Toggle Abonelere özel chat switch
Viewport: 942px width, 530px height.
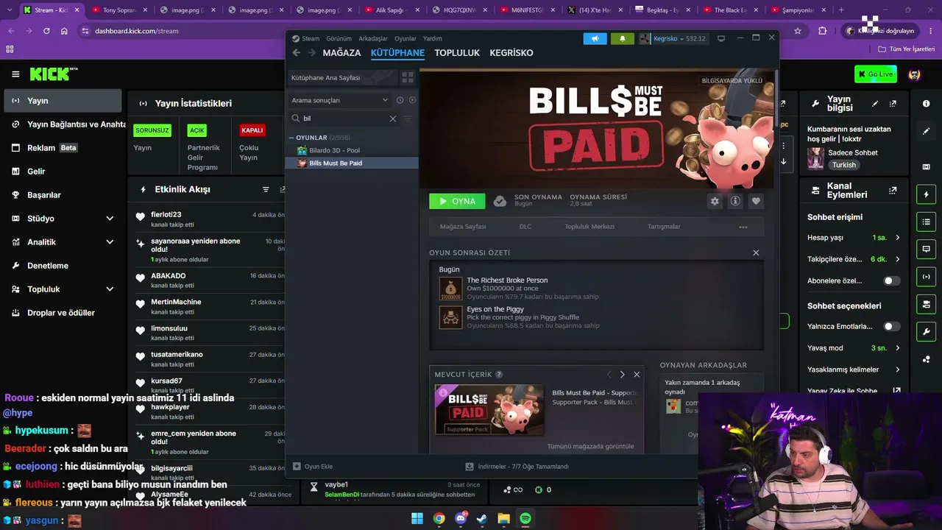(891, 280)
